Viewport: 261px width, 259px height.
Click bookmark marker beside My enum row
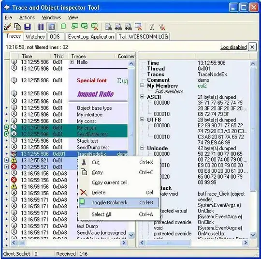click(6, 128)
